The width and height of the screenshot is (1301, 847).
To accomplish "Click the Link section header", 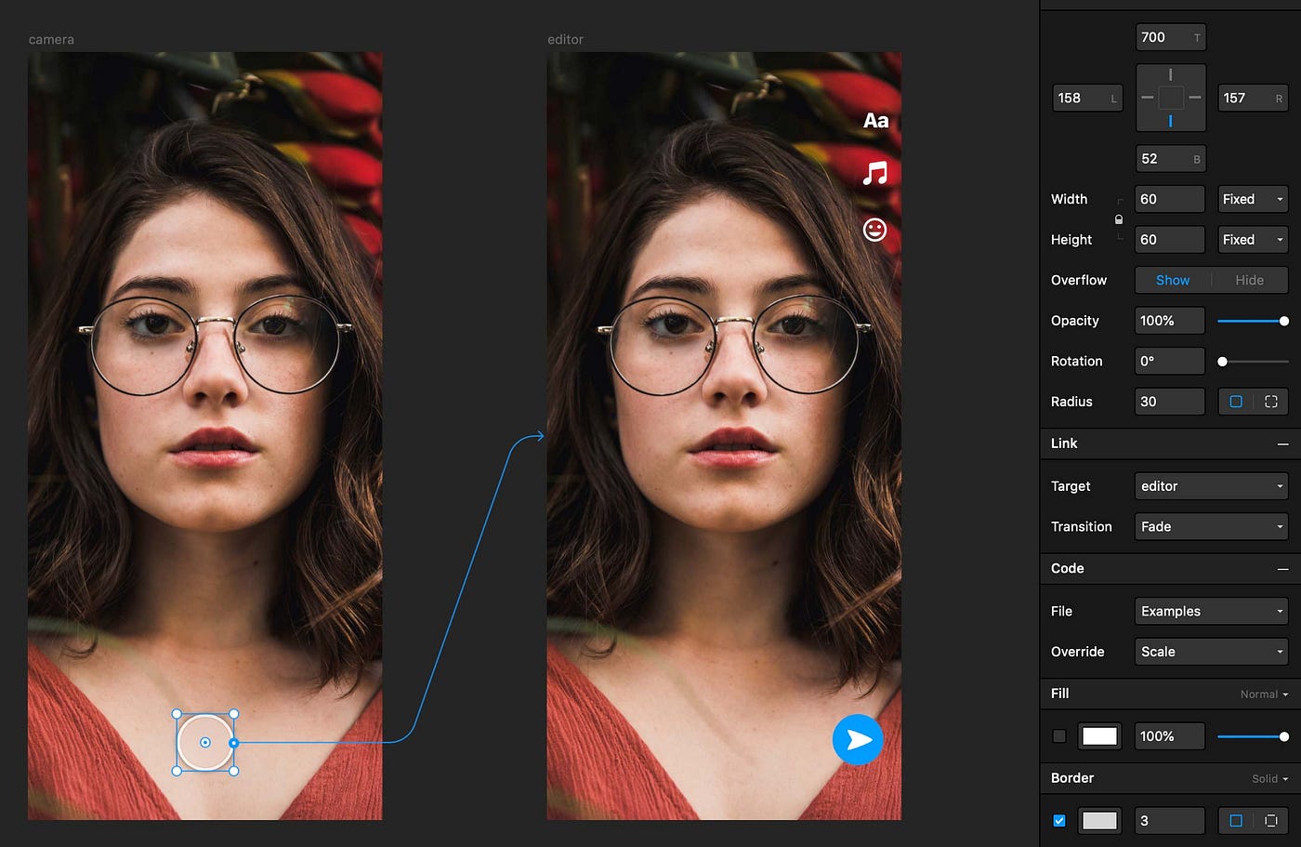I will click(1169, 443).
